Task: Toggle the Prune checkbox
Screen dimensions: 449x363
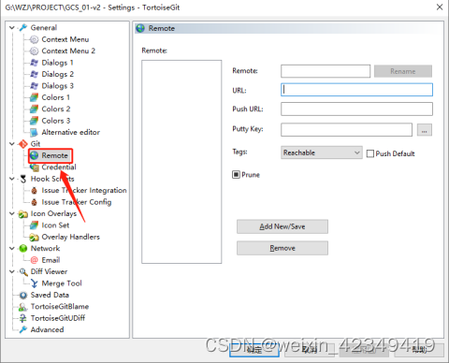Action: [236, 175]
